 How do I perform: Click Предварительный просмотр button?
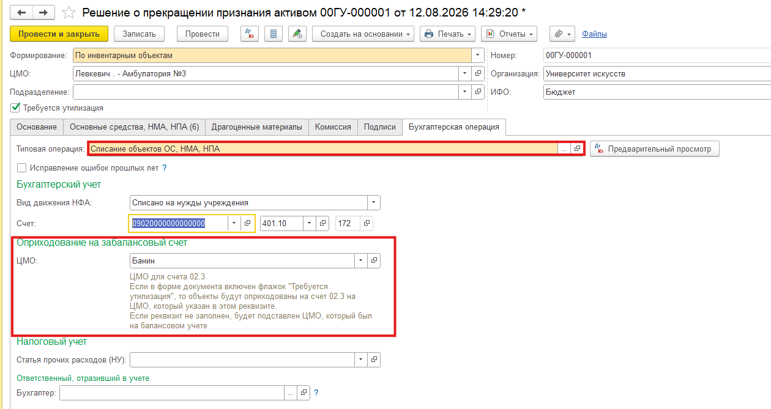(655, 149)
